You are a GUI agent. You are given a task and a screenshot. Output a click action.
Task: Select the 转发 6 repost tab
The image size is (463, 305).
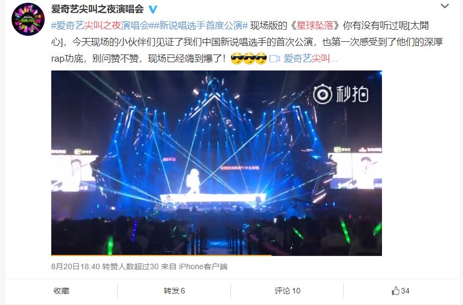(x=174, y=291)
